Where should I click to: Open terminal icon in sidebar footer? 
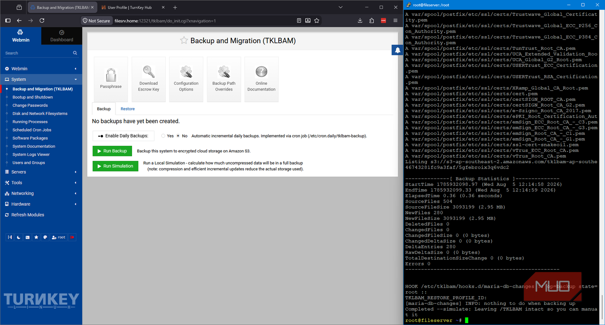[27, 237]
